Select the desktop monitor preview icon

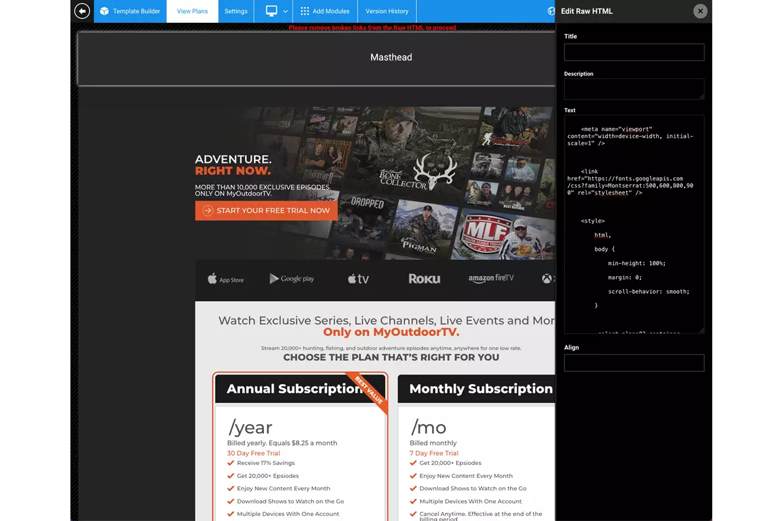click(x=272, y=11)
